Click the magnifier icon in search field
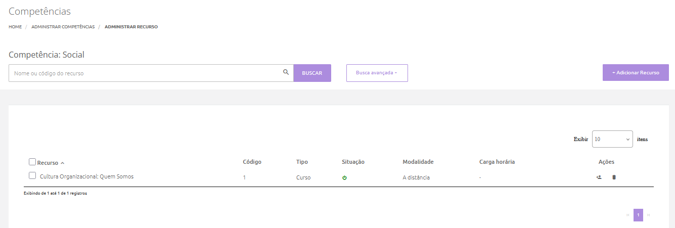Screen dimensions: 675x228 click(286, 72)
